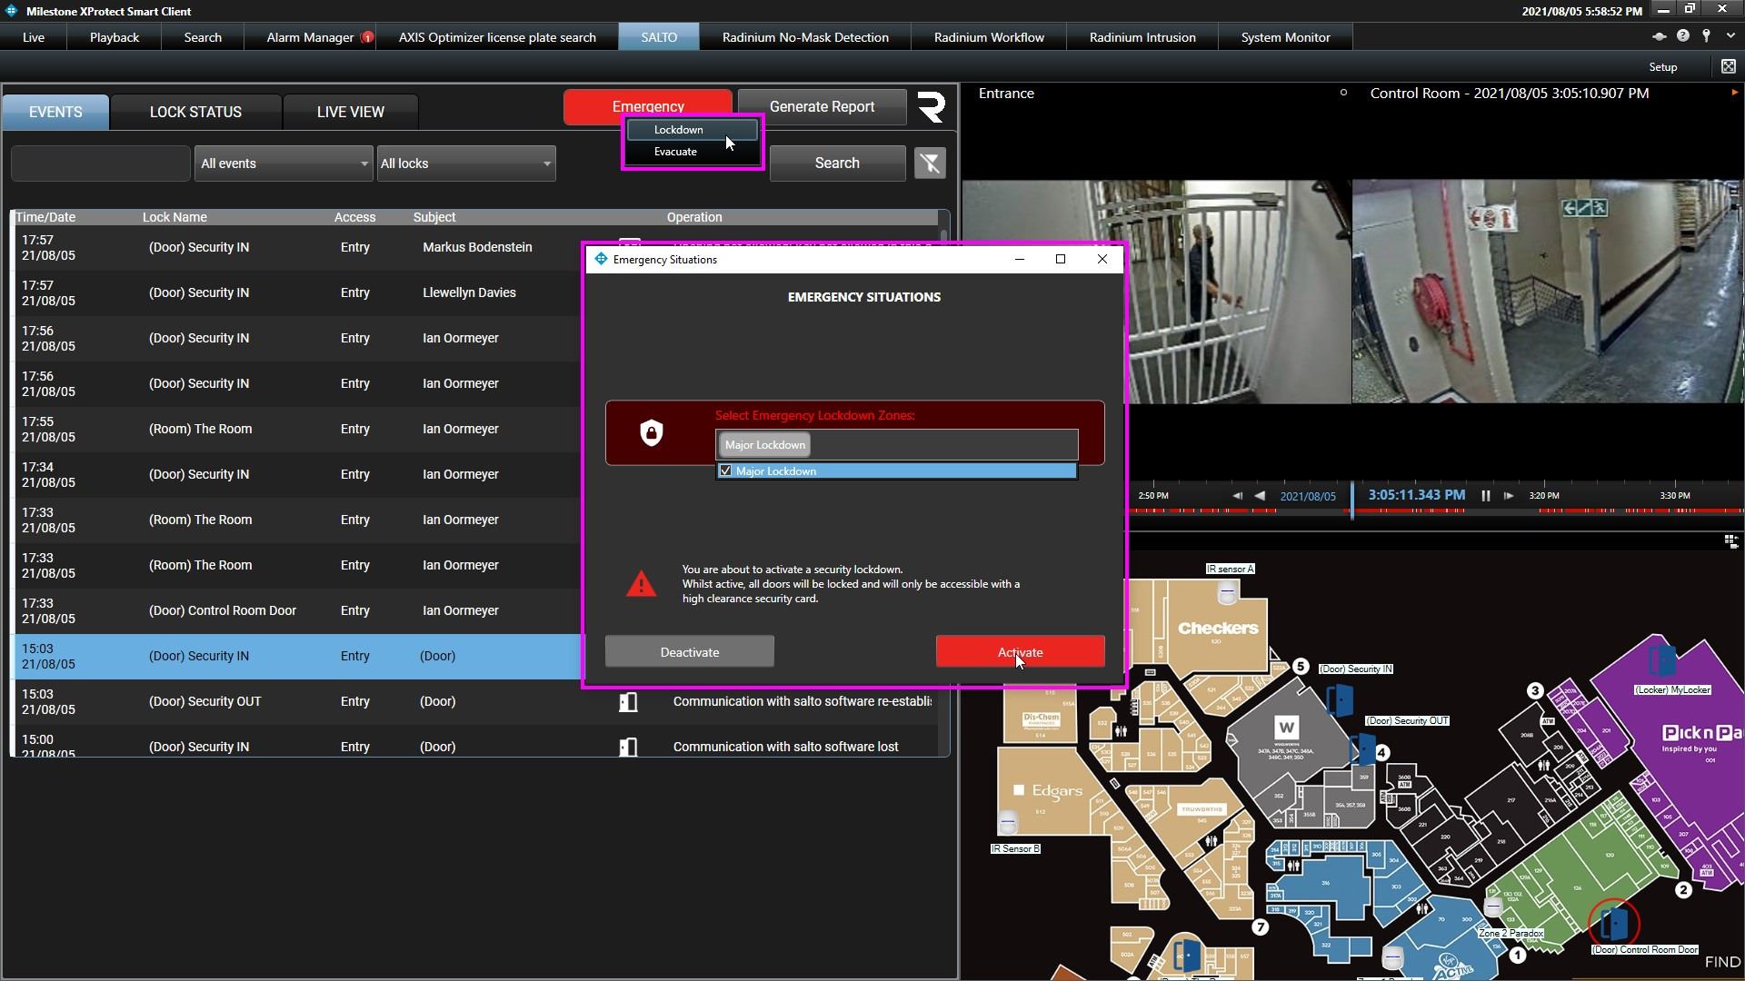Select event row for Llewellyn Davies
Screen dimensions: 1745x981
tap(296, 292)
